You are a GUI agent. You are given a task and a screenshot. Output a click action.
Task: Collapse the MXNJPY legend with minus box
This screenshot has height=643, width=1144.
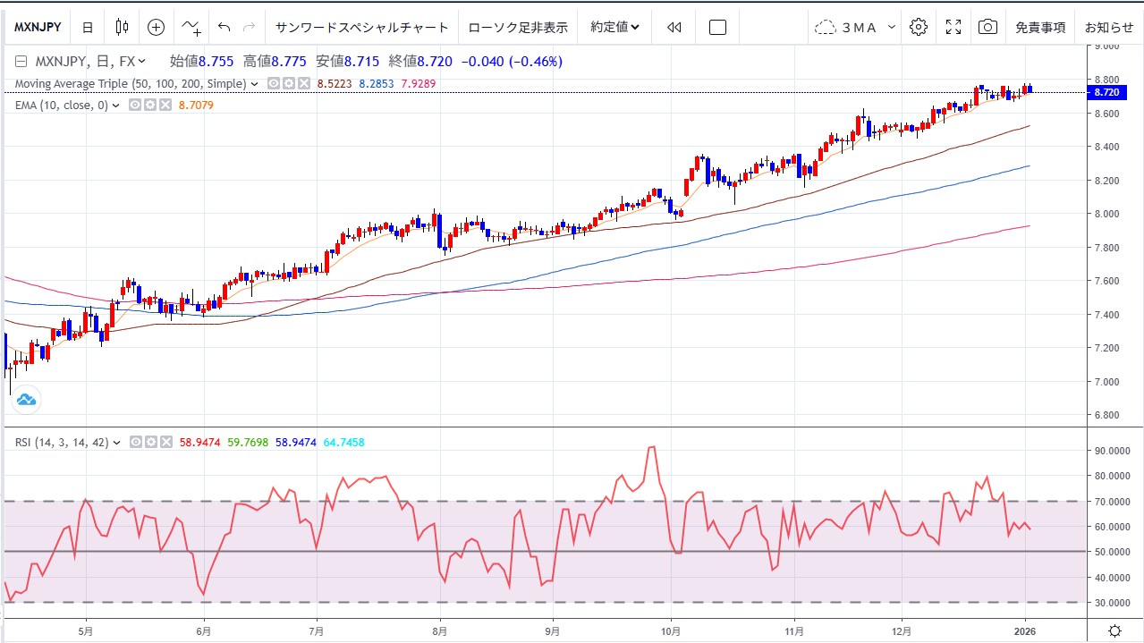coord(21,62)
